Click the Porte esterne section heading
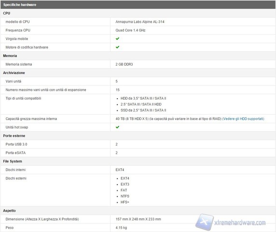This screenshot has height=232, width=276. tap(14, 136)
